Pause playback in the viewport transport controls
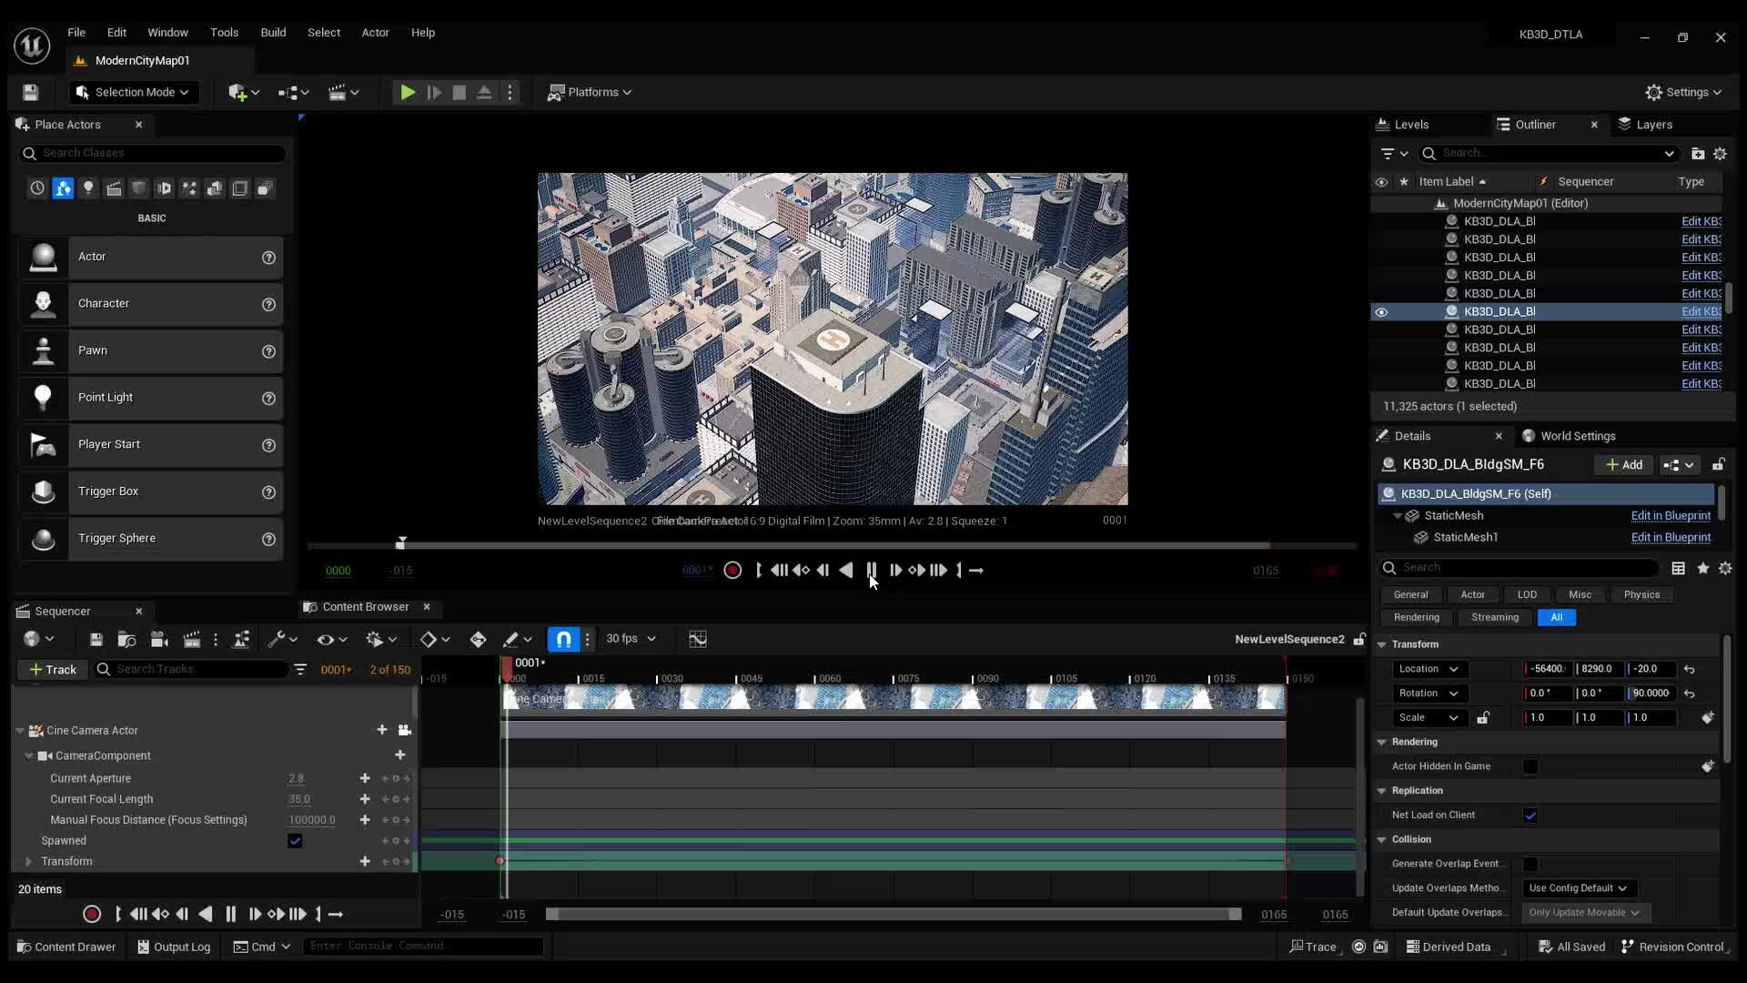1747x983 pixels. 871,571
